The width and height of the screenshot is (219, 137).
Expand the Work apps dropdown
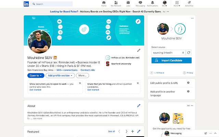click(177, 4)
